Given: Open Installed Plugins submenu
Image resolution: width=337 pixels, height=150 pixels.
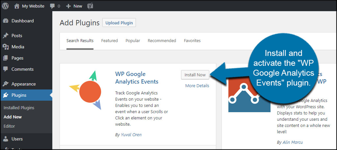Looking at the screenshot, I should pyautogui.click(x=19, y=108).
